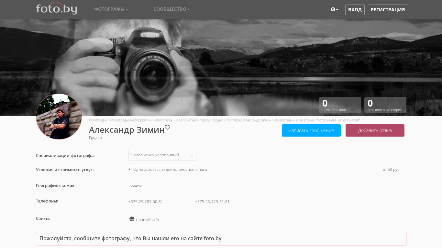Open Фотографы мероприятий в городе Гродно breadcrumb
442x248 pixels.
[189, 120]
